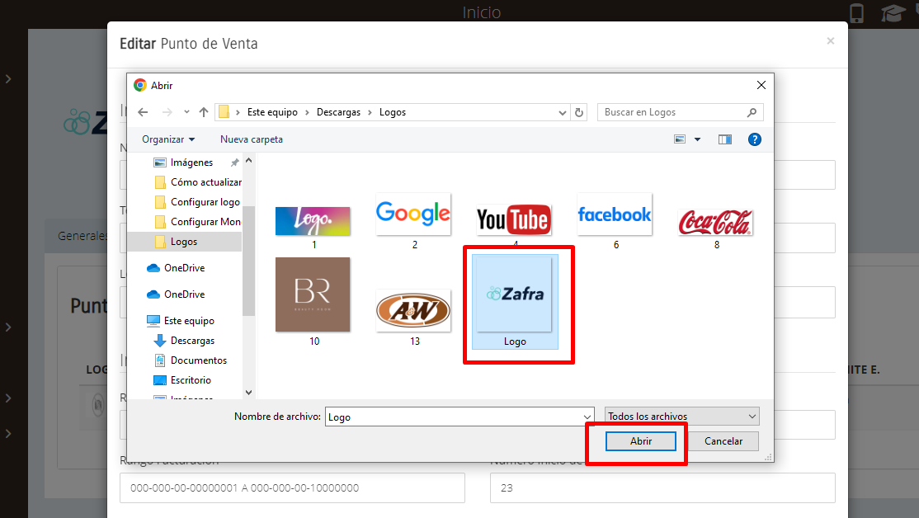
Task: Click the Rango facturación field
Action: point(293,487)
